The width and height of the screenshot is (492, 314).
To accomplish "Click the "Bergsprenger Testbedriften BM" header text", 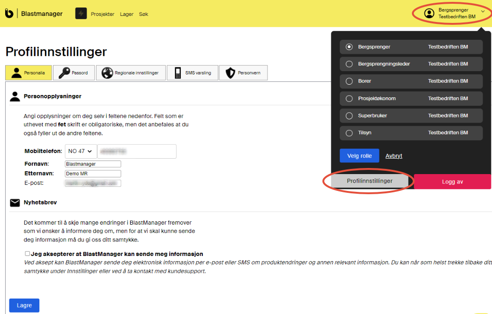I will 457,14.
